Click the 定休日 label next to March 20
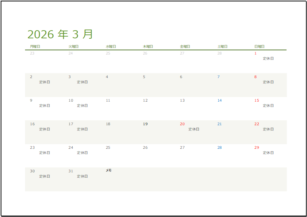Viewport: 307px width, 217px height. coord(194,129)
